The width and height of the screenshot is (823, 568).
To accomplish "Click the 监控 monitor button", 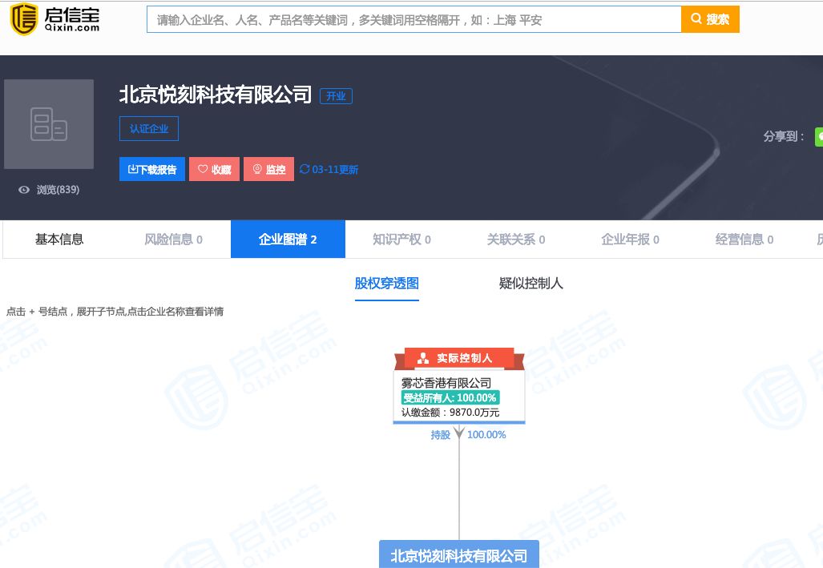I will coord(268,169).
